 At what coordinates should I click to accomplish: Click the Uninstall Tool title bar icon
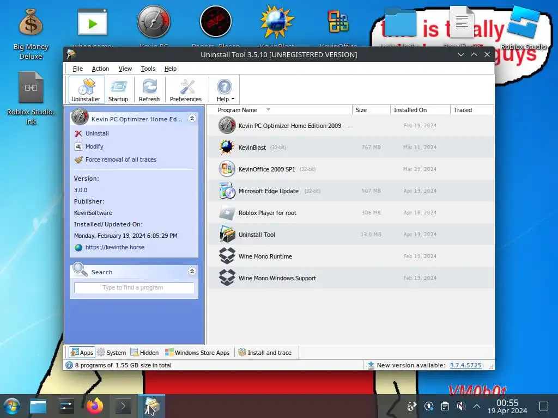pos(71,54)
